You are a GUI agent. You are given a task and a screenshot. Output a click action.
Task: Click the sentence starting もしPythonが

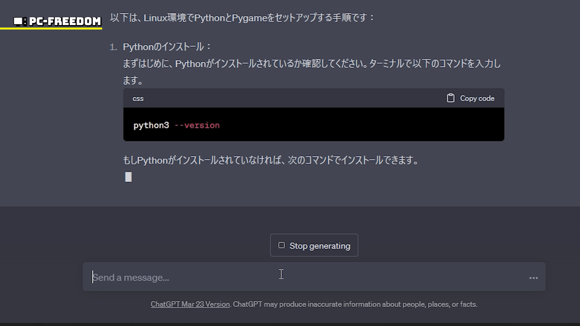(270, 160)
